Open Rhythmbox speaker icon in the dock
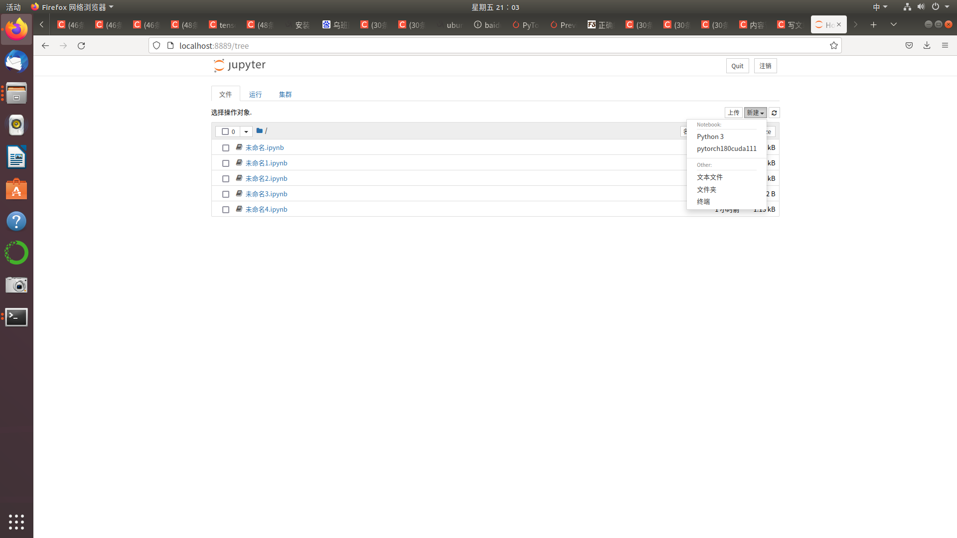The width and height of the screenshot is (957, 538). pyautogui.click(x=16, y=125)
